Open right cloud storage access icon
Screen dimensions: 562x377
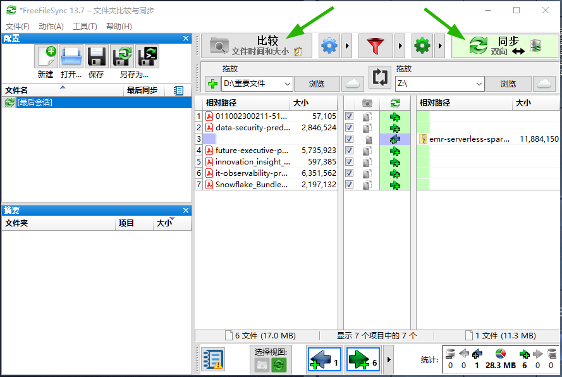coord(544,84)
